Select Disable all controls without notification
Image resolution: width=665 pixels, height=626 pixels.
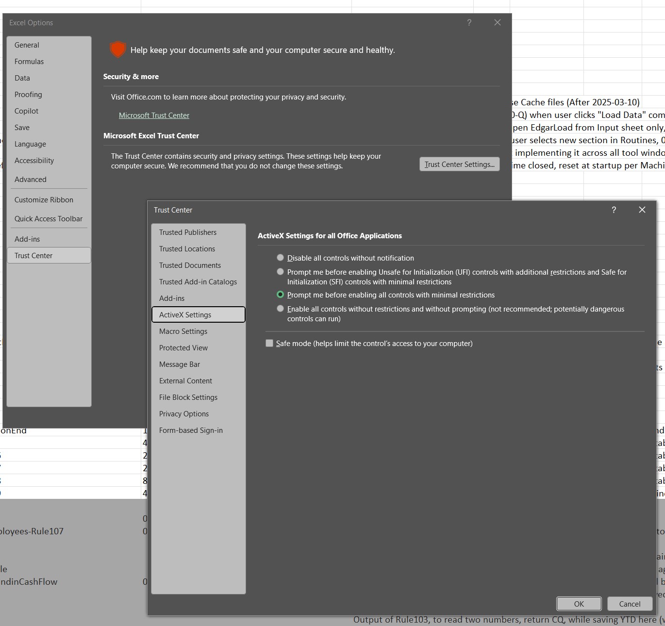280,258
